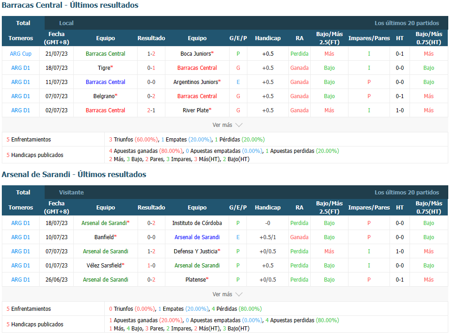Image resolution: width=451 pixels, height=335 pixels.
Task: Open ARG Cup tournament link
Action: point(20,54)
